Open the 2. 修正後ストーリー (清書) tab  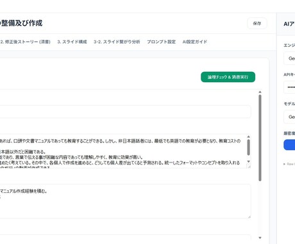click(25, 42)
